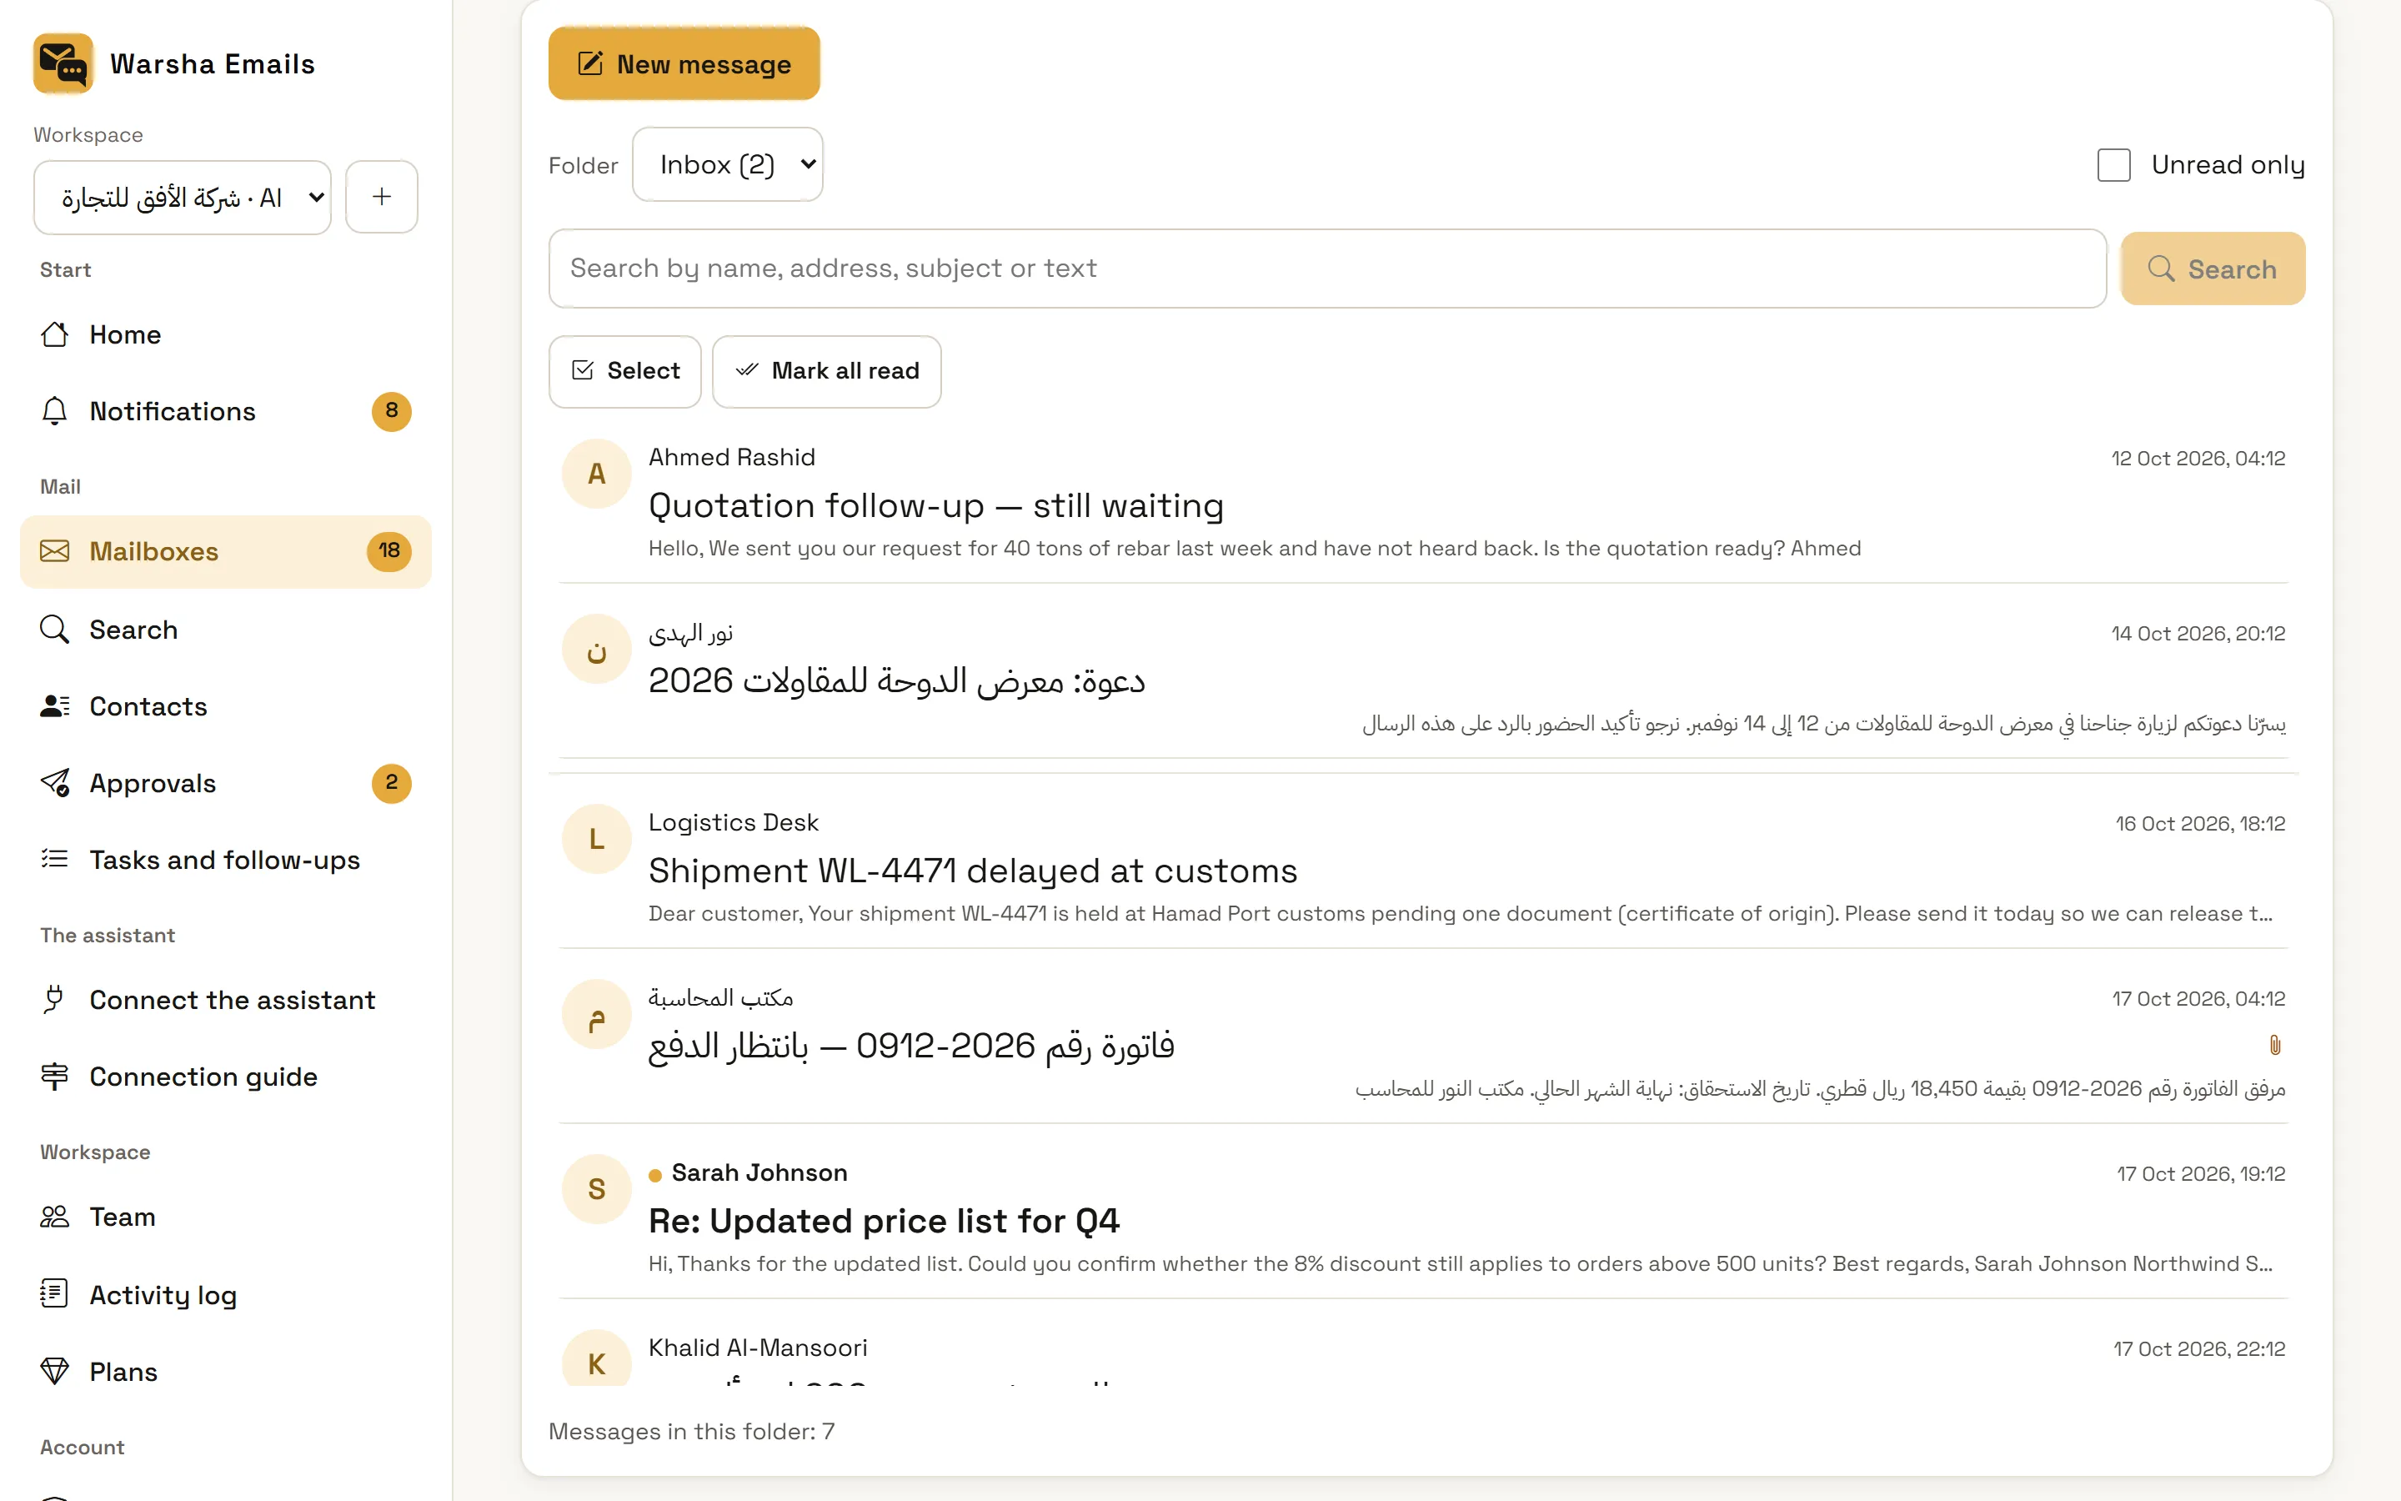Go to the Notifications page
This screenshot has width=2401, height=1501.
tap(226, 411)
